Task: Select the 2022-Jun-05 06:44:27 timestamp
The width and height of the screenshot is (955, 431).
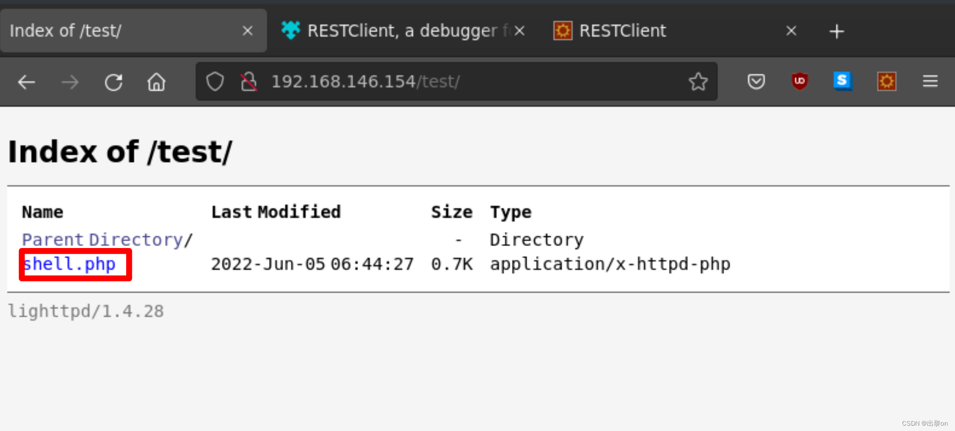Action: pos(313,264)
